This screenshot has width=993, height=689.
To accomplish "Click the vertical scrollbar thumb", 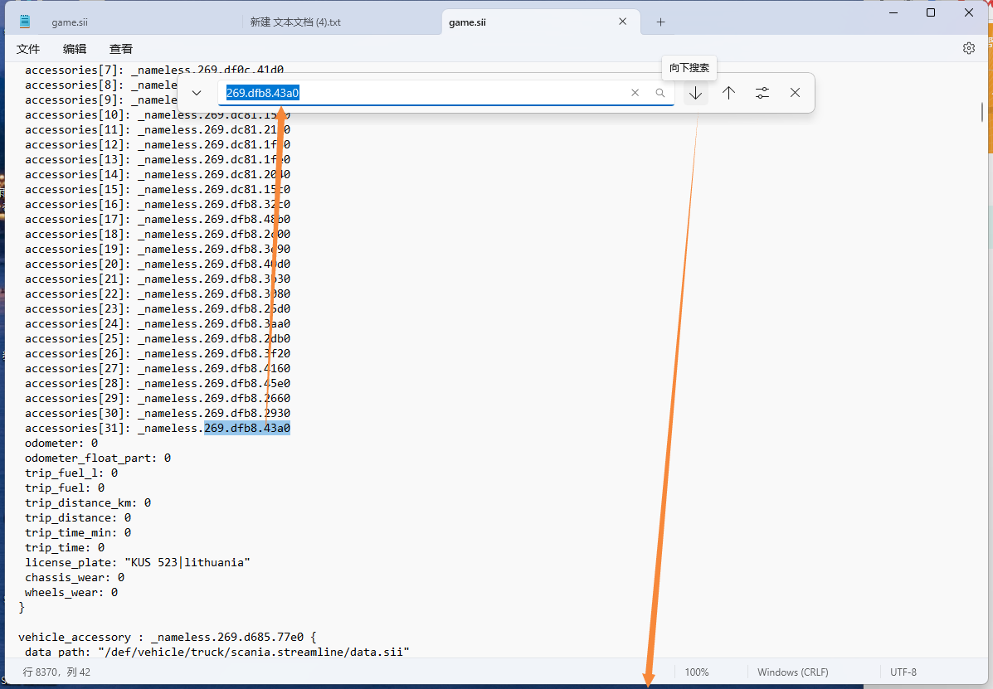I will pyautogui.click(x=982, y=112).
